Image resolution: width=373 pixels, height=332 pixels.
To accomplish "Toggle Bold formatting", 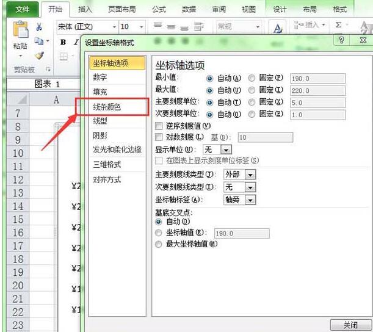I will point(63,42).
